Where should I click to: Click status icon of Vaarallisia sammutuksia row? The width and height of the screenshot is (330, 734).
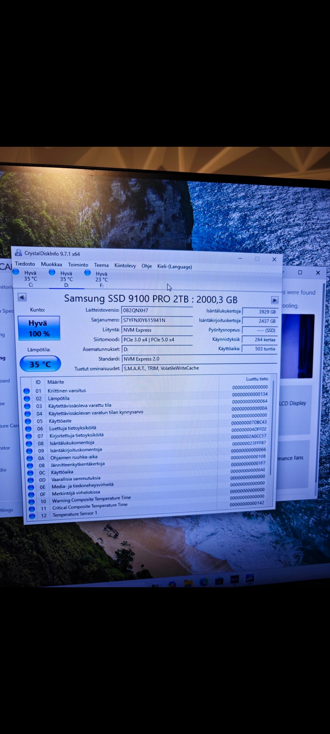pos(31,480)
